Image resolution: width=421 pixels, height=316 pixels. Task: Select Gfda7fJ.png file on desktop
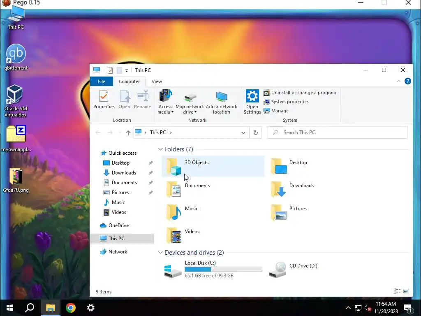coord(16,180)
